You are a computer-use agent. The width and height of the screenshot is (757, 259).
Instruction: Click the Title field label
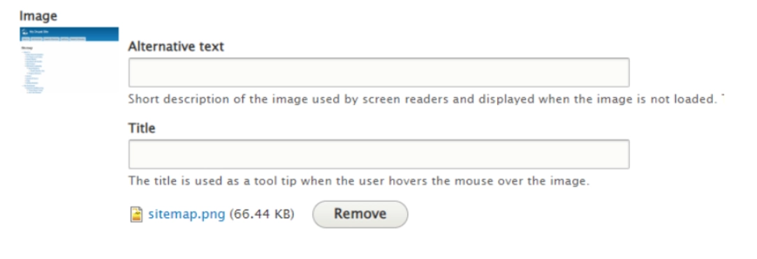coord(142,129)
